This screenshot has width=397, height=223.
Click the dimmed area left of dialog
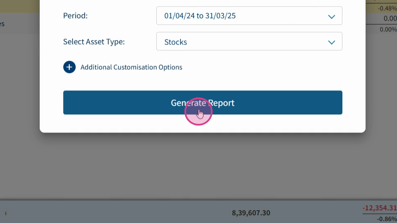click(20, 101)
